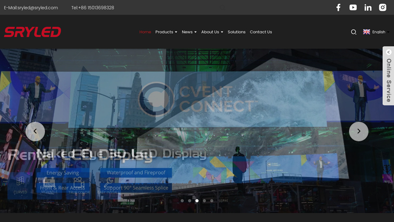
Task: Click the search magnifier icon
Action: click(x=354, y=32)
